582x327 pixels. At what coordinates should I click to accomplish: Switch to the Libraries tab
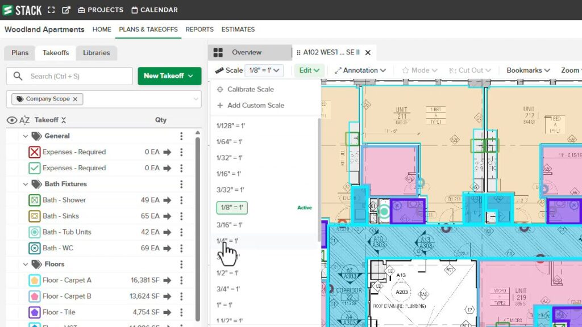click(96, 53)
